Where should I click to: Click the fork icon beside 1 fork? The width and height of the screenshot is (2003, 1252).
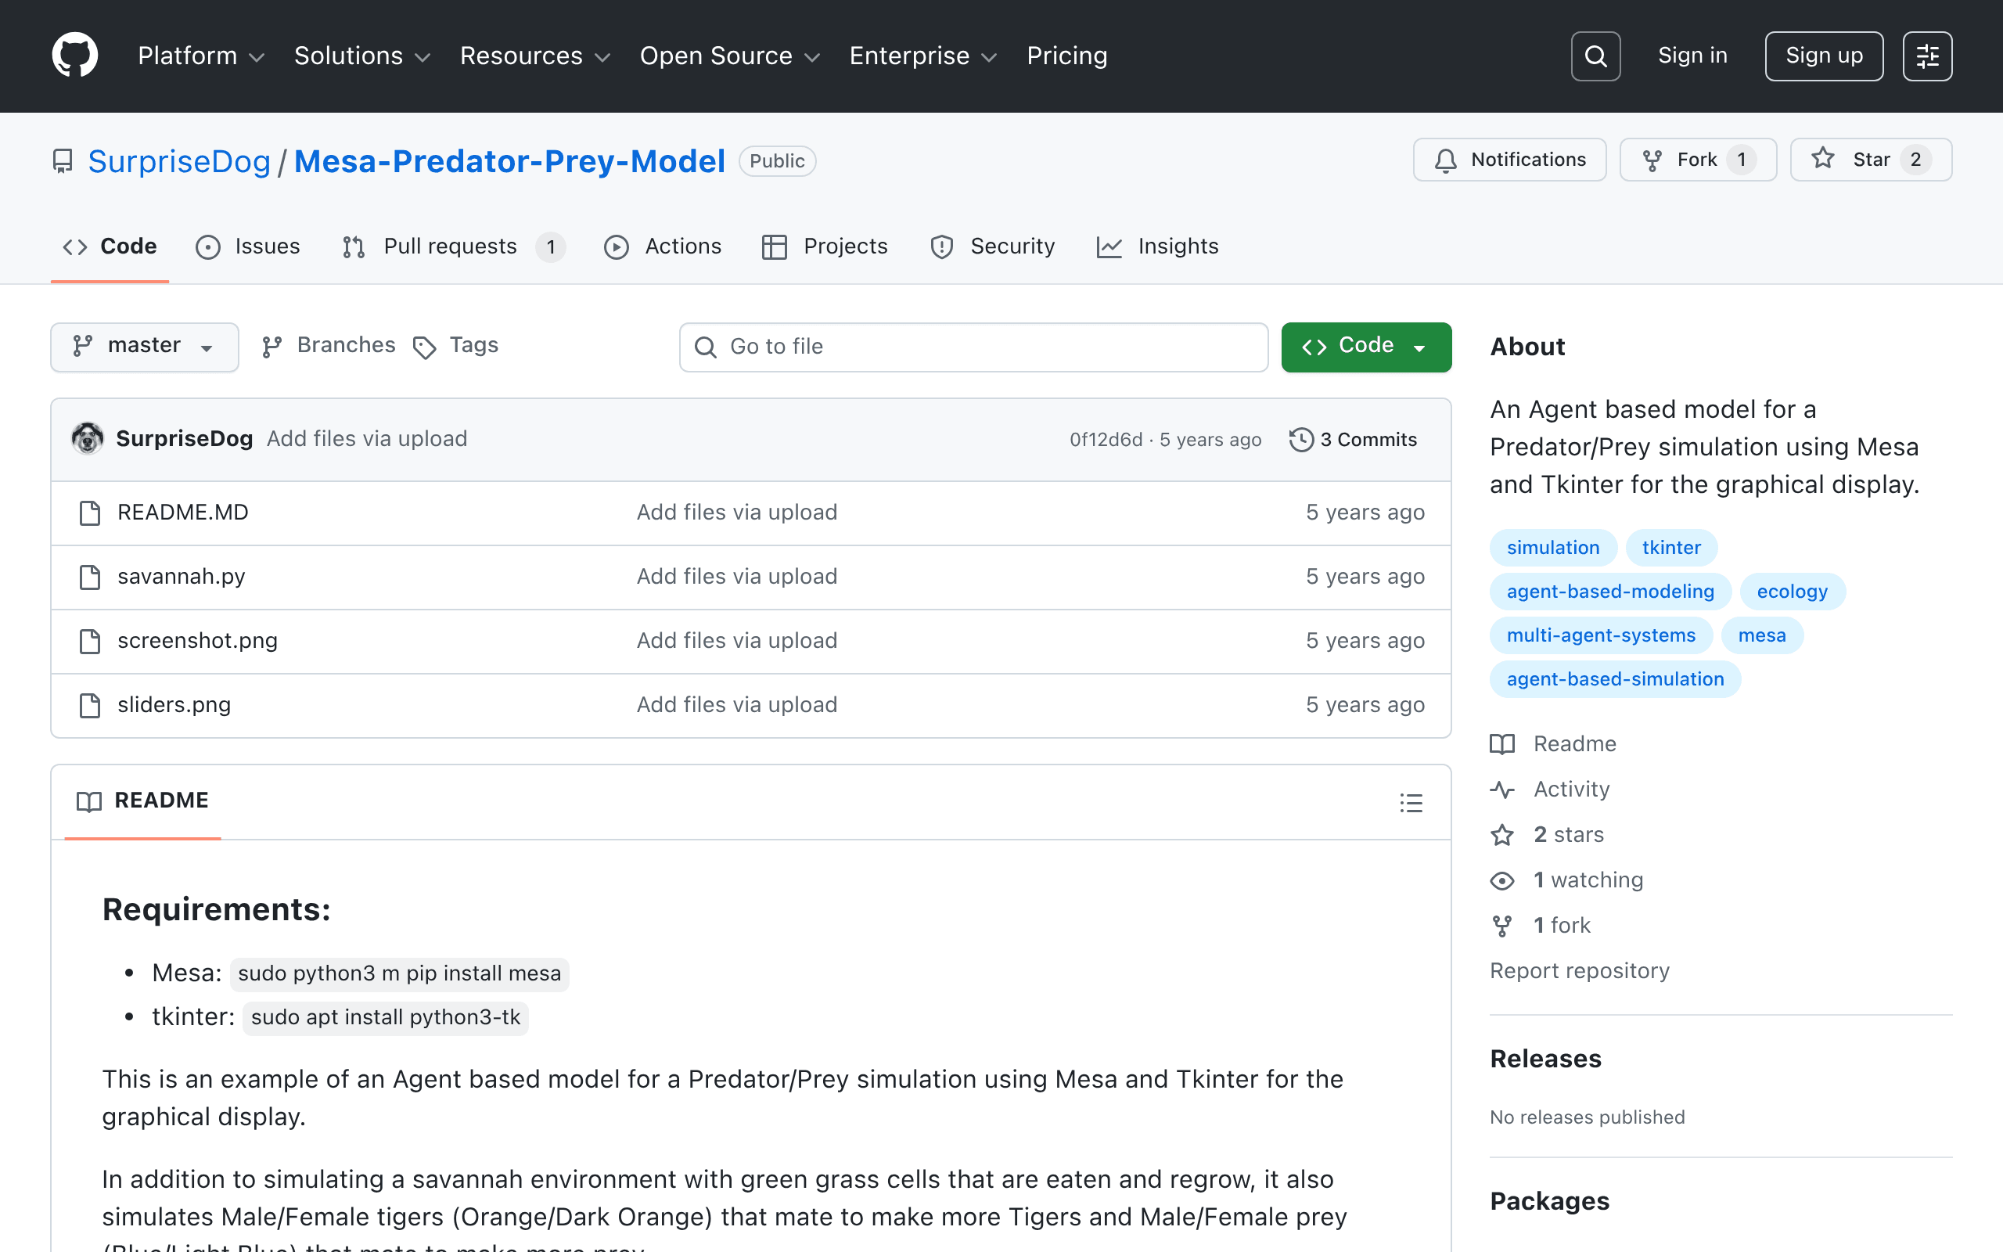(1502, 926)
